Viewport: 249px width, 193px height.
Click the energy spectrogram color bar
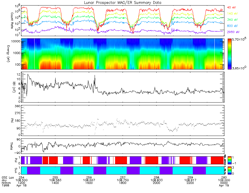pyautogui.click(x=229, y=54)
